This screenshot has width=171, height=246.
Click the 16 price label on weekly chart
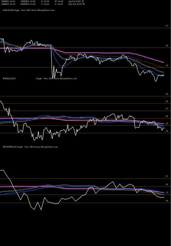[167, 116]
